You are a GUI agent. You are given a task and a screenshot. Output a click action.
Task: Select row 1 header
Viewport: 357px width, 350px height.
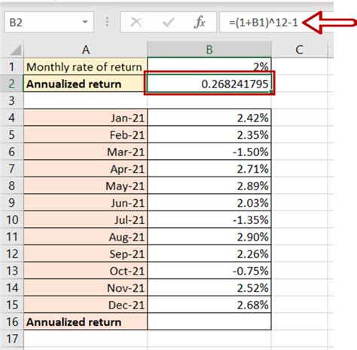[12, 66]
